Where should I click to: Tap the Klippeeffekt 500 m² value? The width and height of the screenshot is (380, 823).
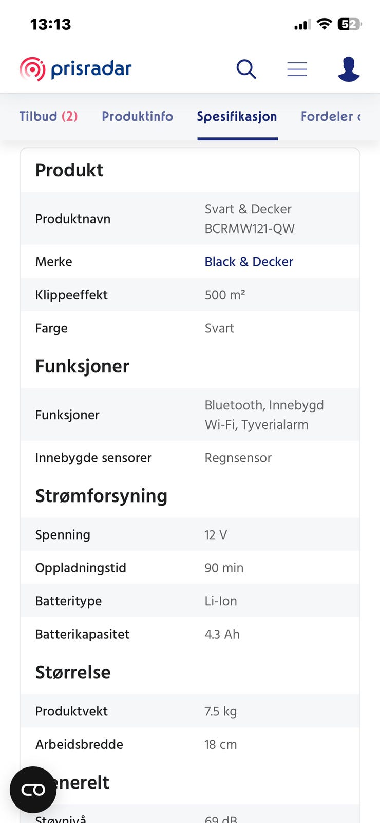pos(225,295)
